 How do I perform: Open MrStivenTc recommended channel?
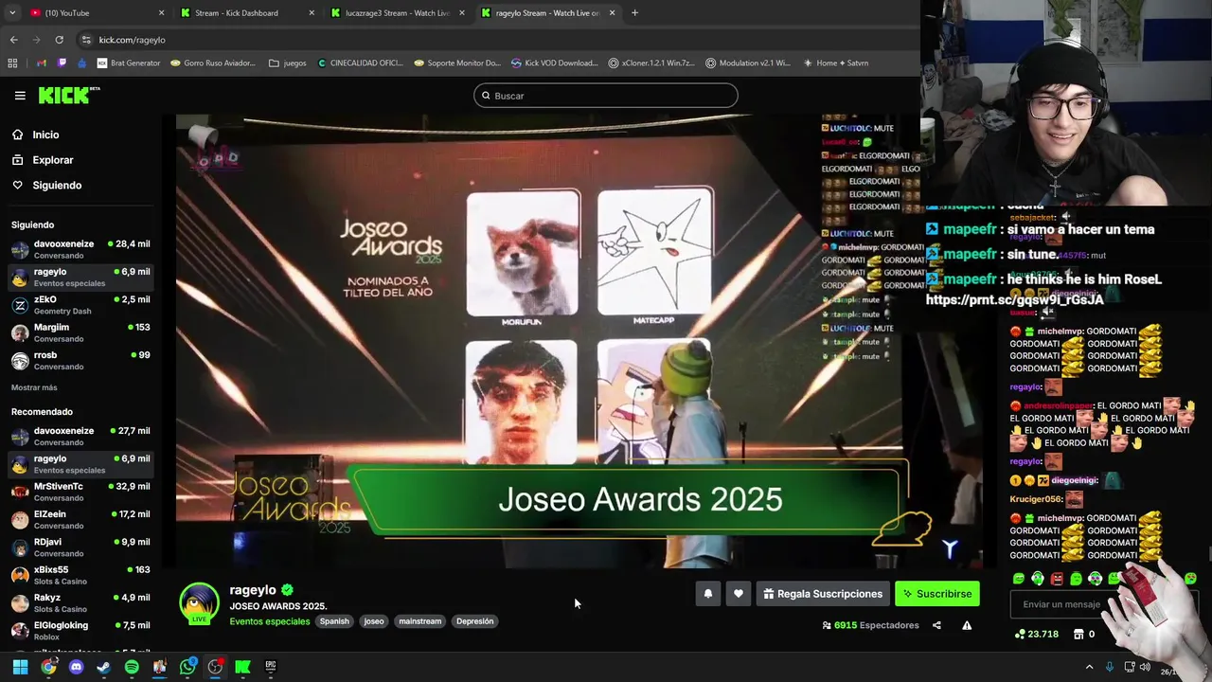click(80, 492)
